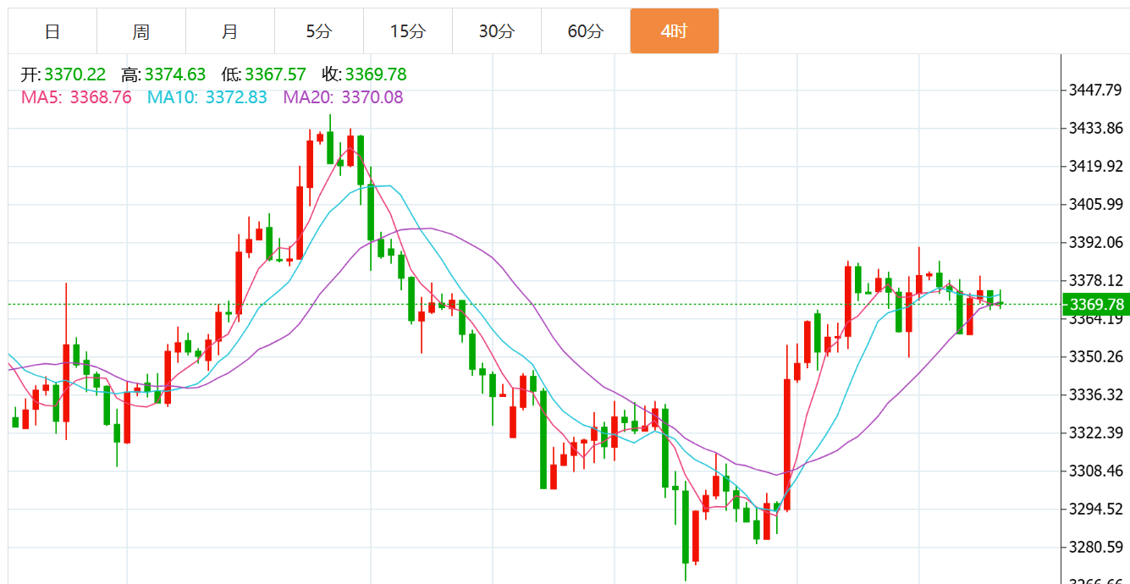Choose the 15分 interval tab
Screen dimensions: 1130x584
coord(408,31)
